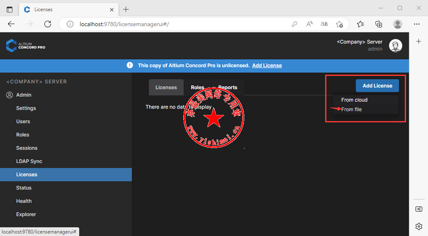Open Settings in the sidebar

(26, 108)
